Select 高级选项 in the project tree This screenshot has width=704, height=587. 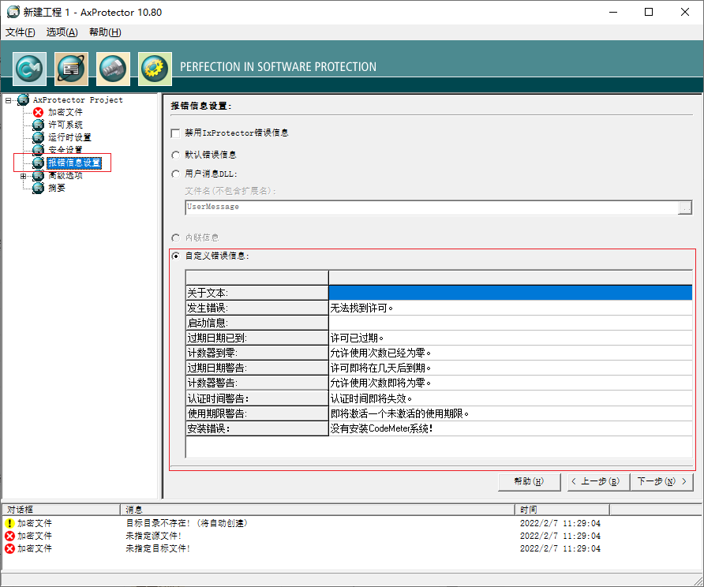tap(66, 175)
